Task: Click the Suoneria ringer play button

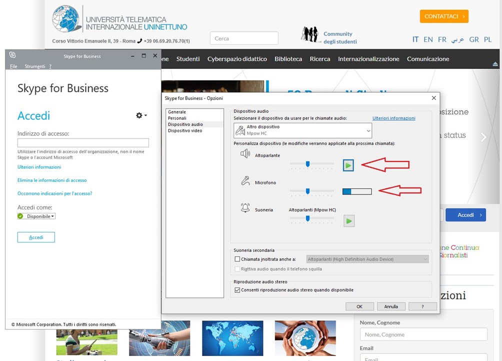Action: pos(349,220)
